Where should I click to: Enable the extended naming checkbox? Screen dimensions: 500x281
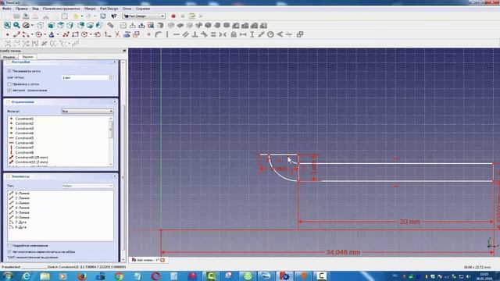click(9, 246)
